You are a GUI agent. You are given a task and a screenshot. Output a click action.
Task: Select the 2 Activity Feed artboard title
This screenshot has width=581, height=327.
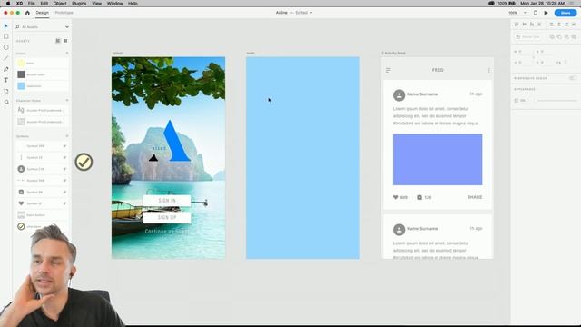(x=393, y=53)
